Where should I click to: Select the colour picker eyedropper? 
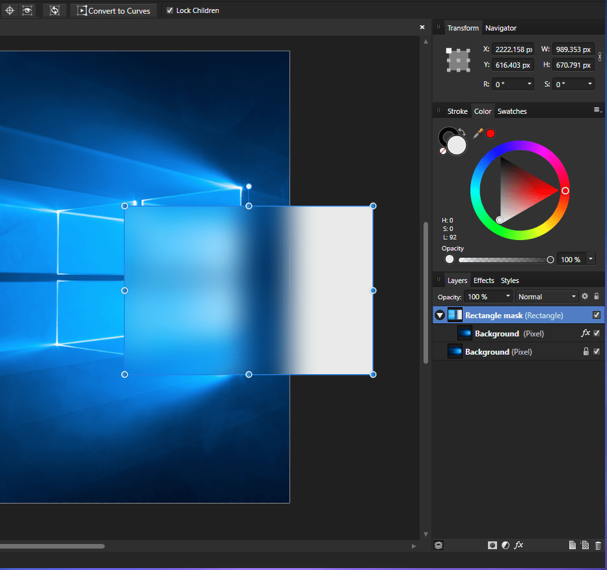(478, 133)
